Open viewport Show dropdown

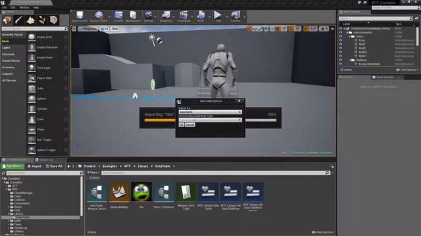tap(115, 29)
